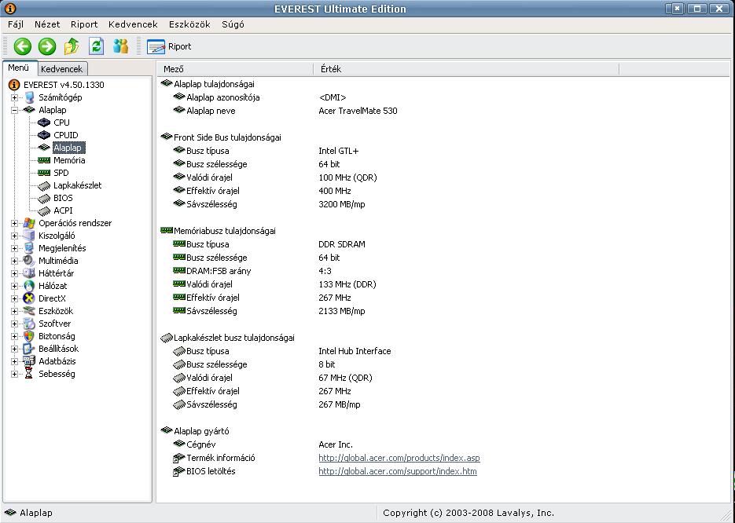735x523 pixels.
Task: Click the Szoftver software icon
Action: coord(29,324)
